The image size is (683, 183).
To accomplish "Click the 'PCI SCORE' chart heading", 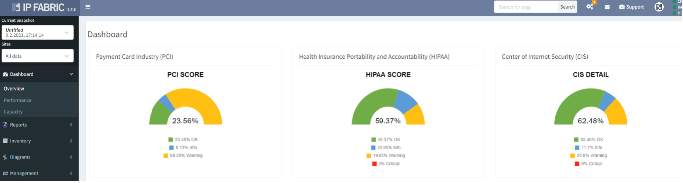I will click(x=185, y=75).
